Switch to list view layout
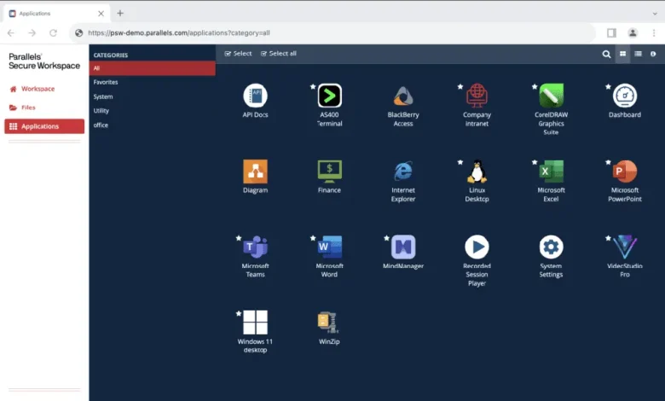Viewport: 665px width, 401px height. 638,54
